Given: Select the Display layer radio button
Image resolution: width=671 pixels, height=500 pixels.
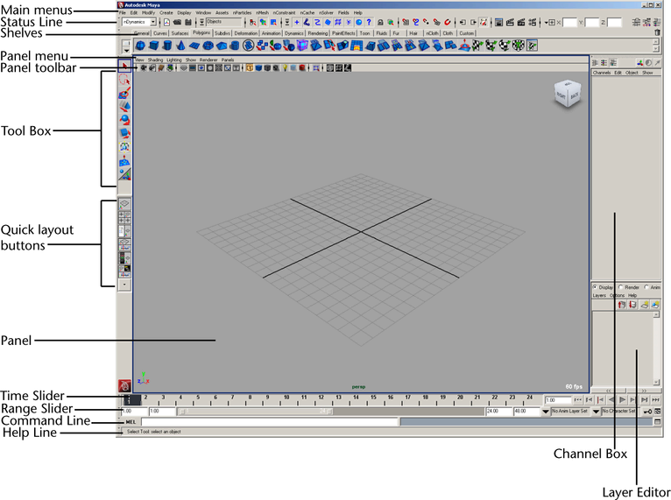Looking at the screenshot, I should point(595,287).
